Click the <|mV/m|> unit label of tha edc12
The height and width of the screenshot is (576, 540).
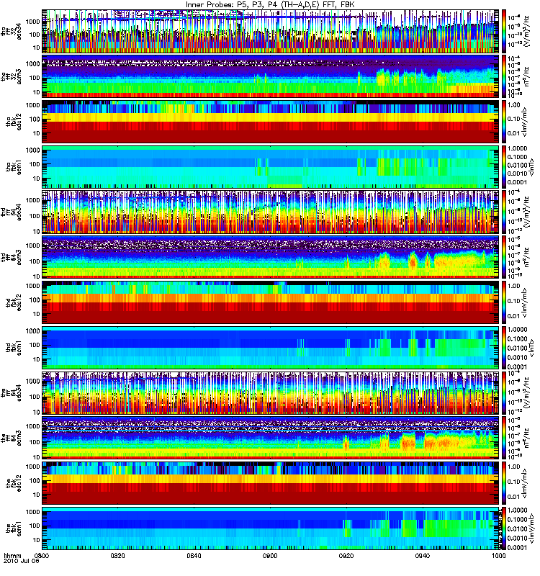(x=525, y=121)
